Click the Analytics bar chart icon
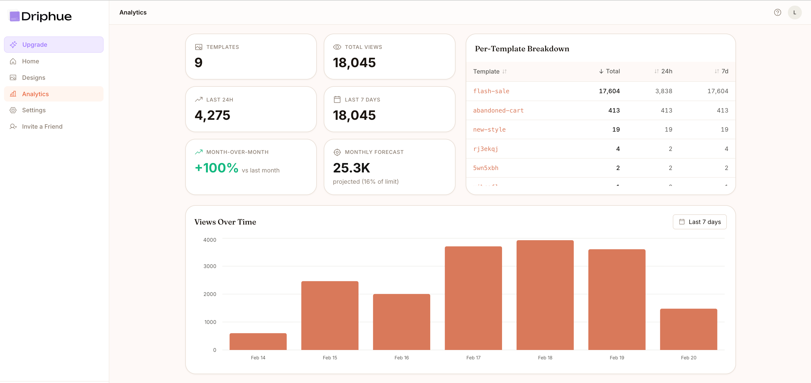This screenshot has height=383, width=811. pos(13,94)
